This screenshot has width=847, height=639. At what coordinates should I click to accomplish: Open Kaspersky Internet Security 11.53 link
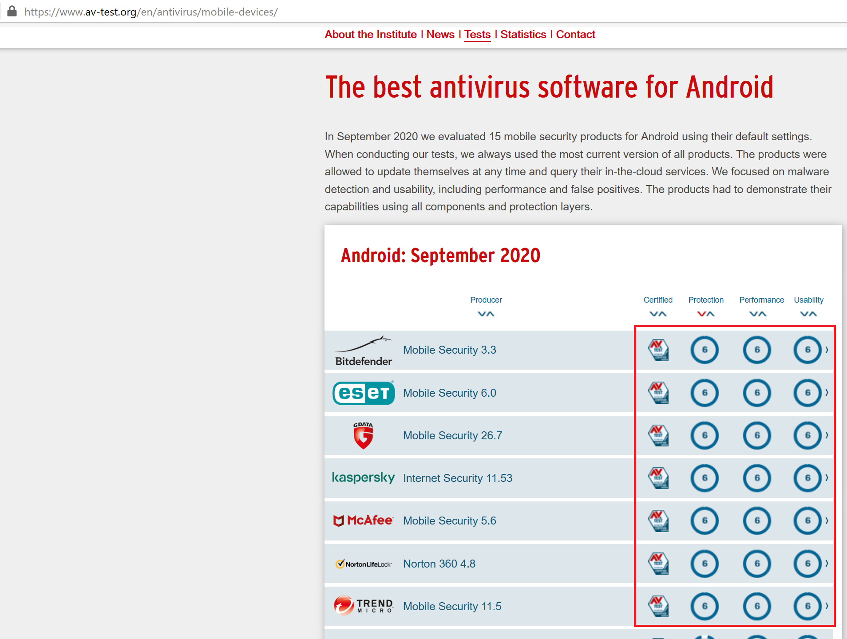[x=458, y=478]
